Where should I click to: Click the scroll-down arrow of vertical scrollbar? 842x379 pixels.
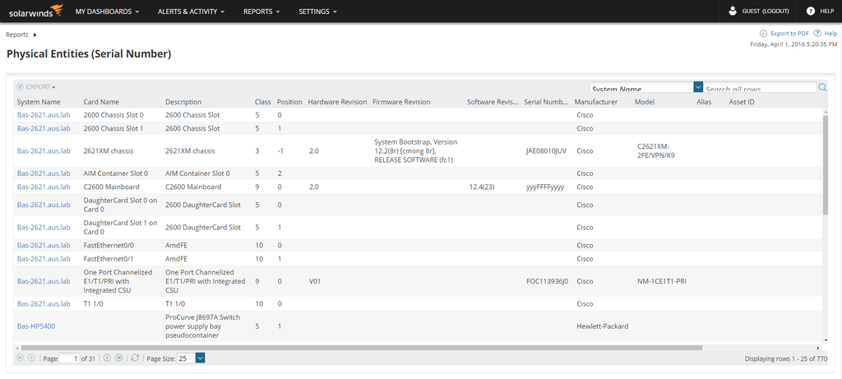tap(826, 340)
